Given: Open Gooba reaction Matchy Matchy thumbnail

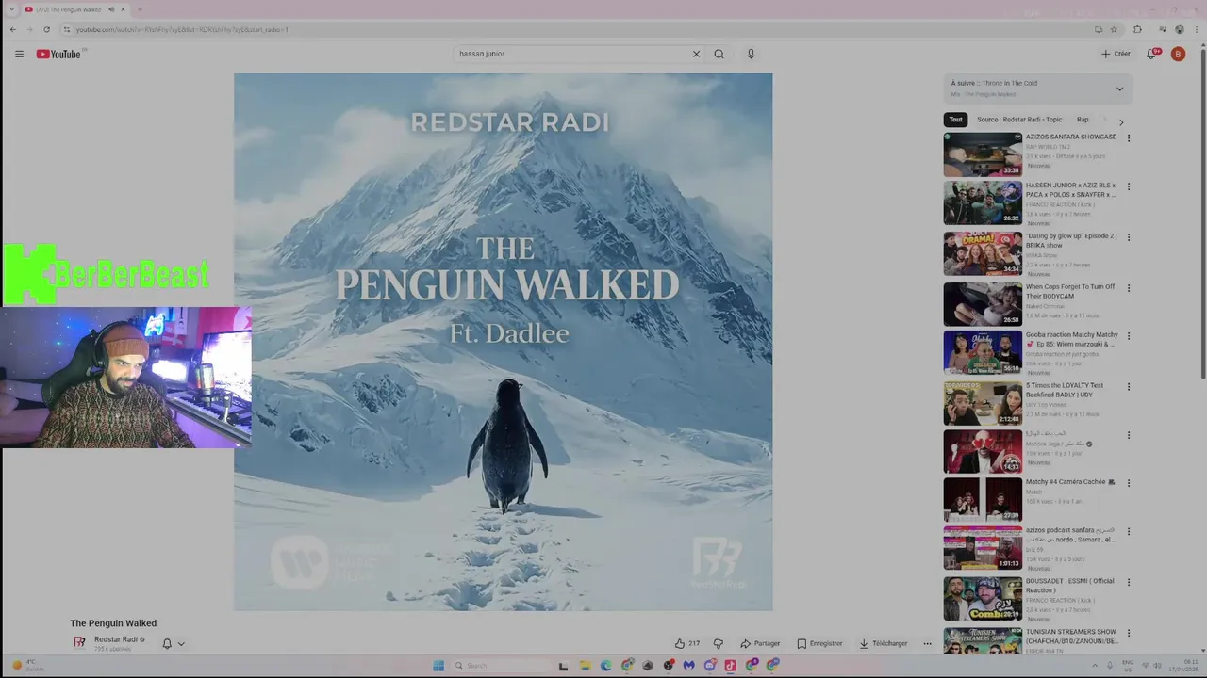Looking at the screenshot, I should pos(983,352).
